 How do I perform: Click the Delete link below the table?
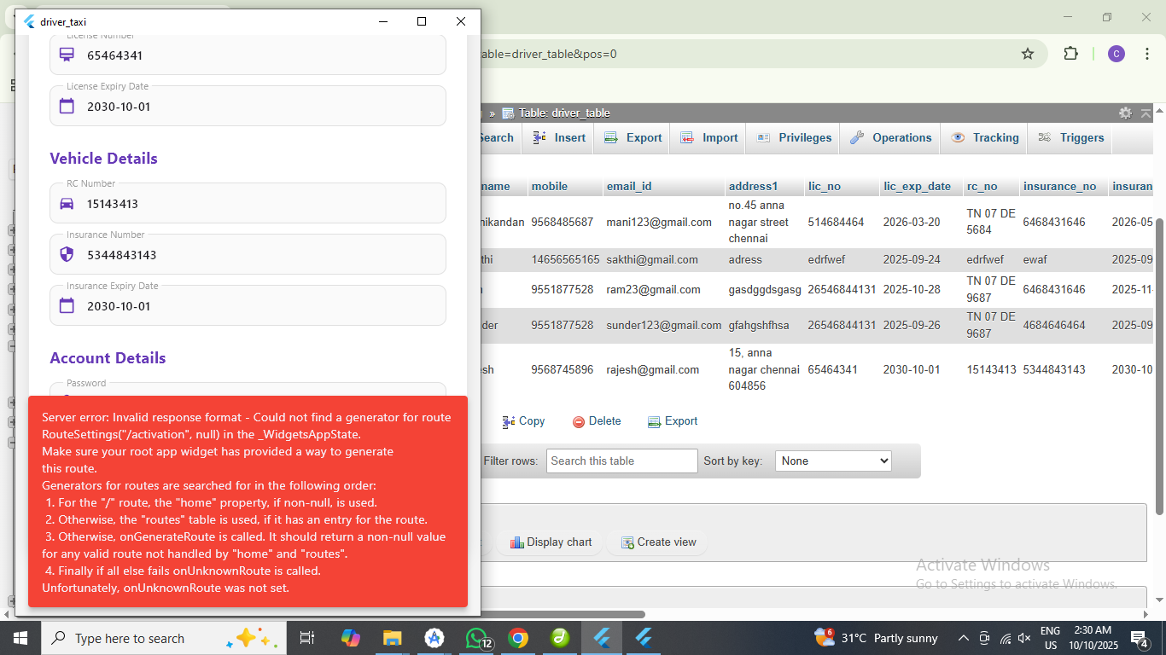tap(596, 421)
